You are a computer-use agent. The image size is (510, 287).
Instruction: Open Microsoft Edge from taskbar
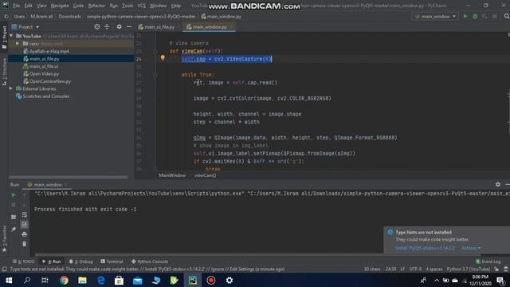click(x=101, y=280)
